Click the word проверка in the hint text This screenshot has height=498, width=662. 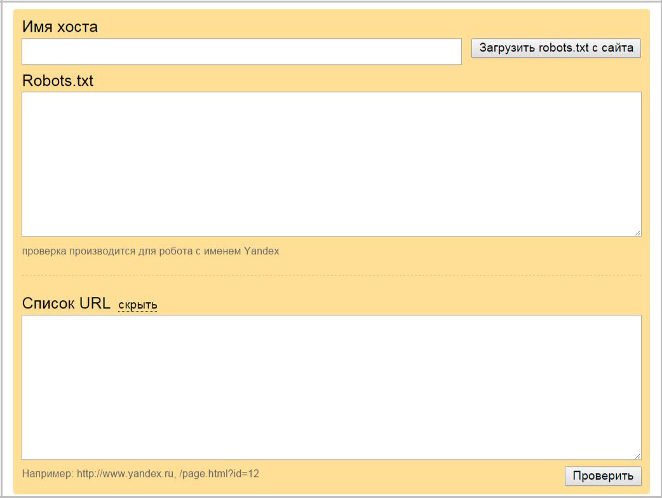pos(42,251)
